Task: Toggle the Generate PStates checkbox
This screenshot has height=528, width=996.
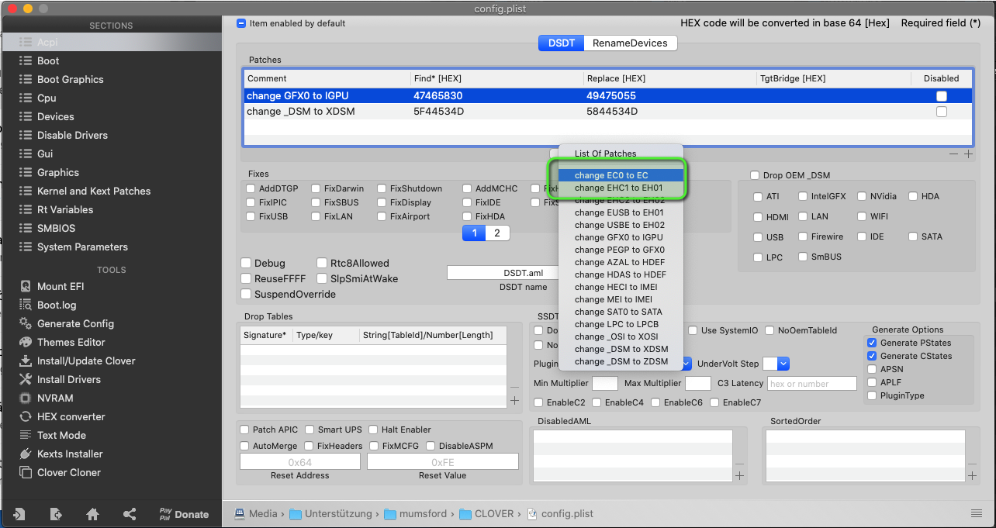Action: [873, 343]
